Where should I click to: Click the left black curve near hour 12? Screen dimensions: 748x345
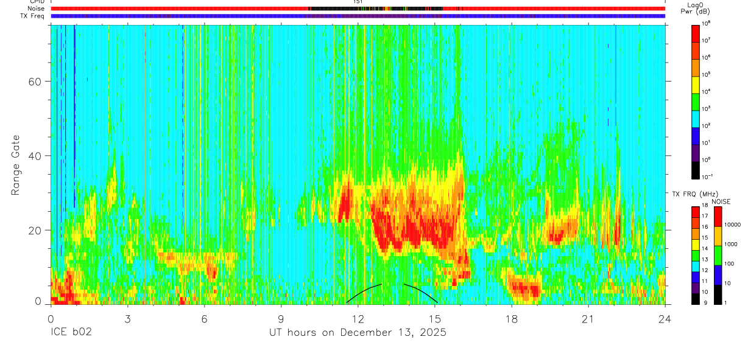[364, 292]
